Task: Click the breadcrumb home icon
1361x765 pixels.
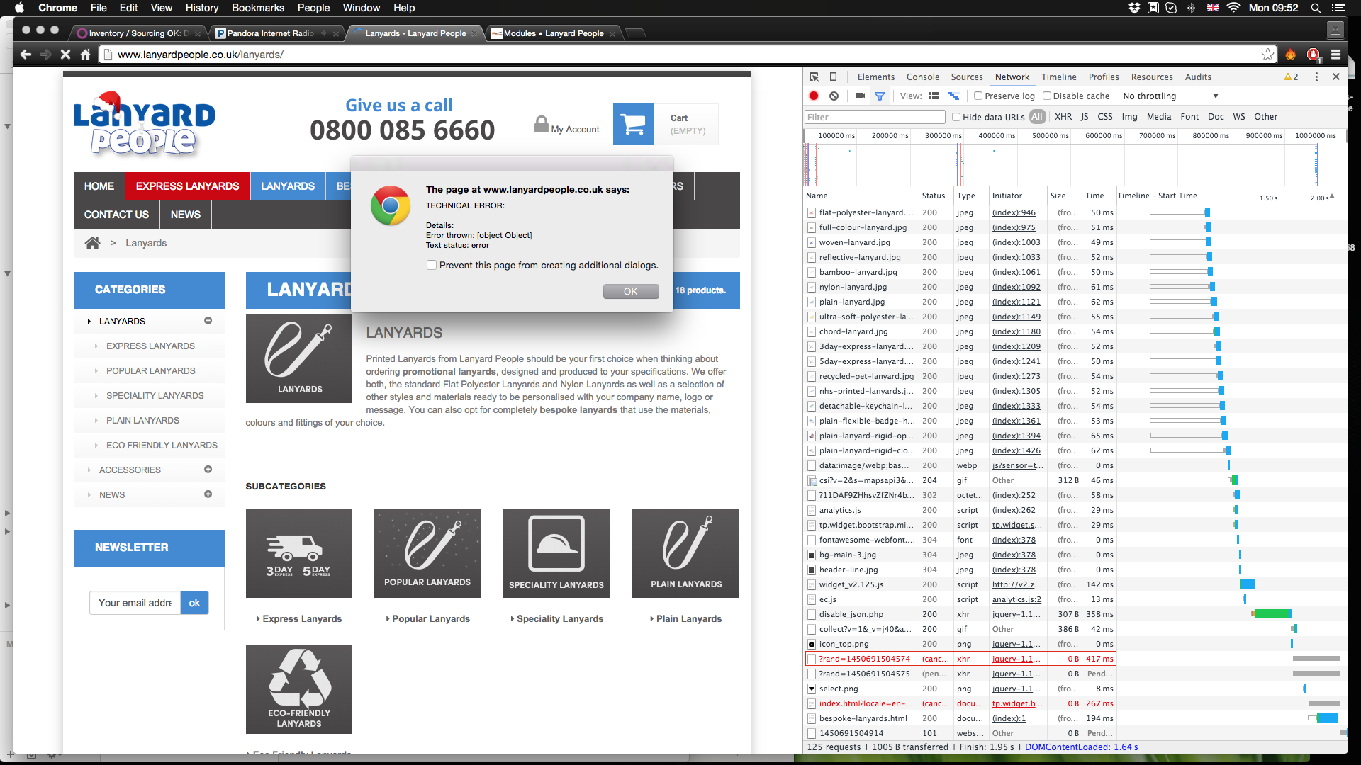Action: pyautogui.click(x=93, y=243)
